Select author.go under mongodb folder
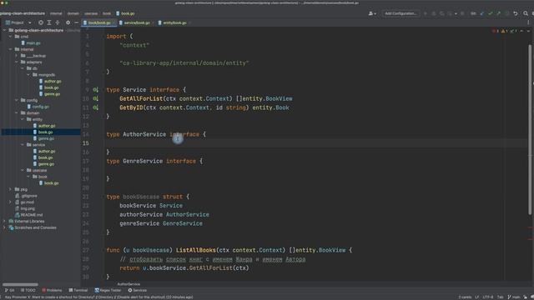The width and height of the screenshot is (534, 300). 50,82
